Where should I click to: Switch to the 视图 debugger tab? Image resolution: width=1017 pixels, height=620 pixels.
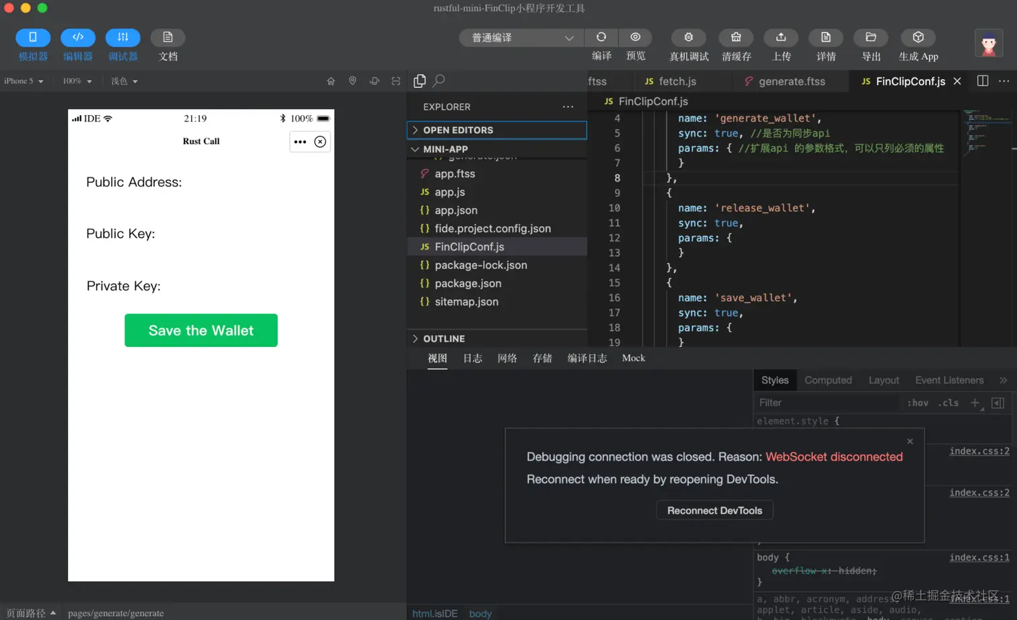click(437, 358)
